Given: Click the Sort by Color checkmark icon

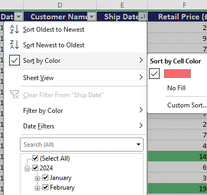Looking at the screenshot, I should pyautogui.click(x=15, y=60).
